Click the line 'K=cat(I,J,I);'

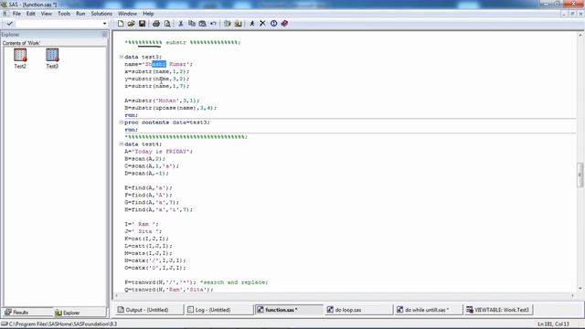coord(146,239)
